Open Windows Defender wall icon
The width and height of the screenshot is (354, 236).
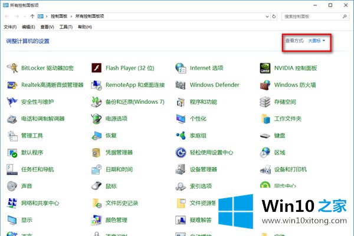(x=181, y=85)
